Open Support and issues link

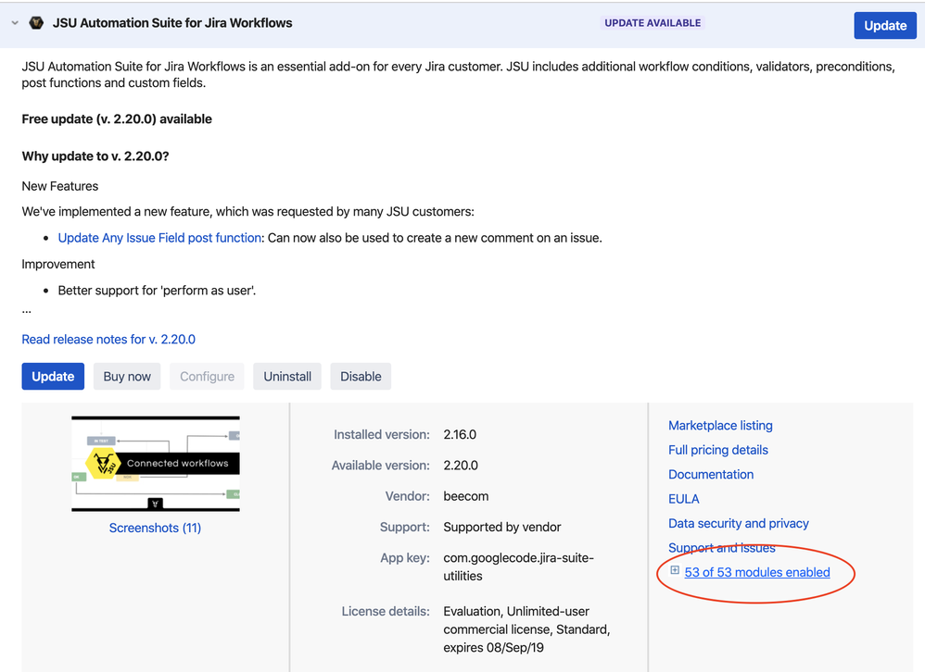point(721,548)
